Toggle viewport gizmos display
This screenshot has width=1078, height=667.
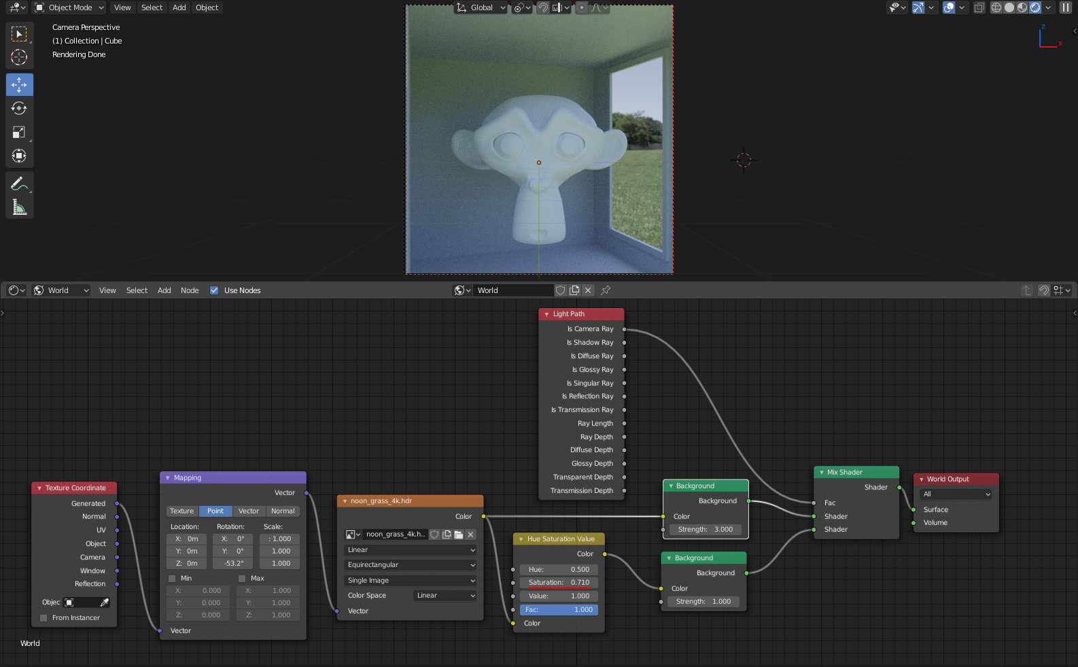(x=918, y=7)
